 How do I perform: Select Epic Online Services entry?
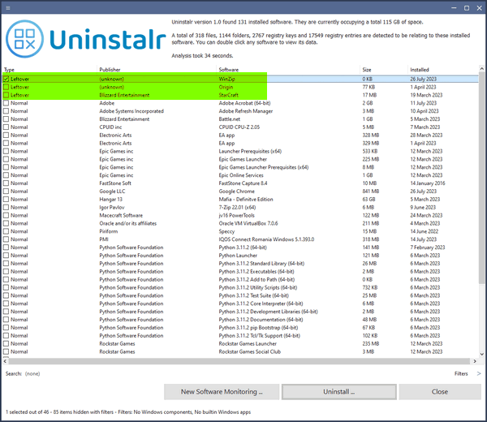pos(241,175)
